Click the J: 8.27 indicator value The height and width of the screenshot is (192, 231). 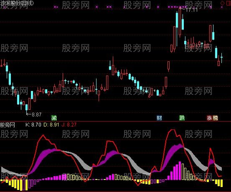pos(69,125)
